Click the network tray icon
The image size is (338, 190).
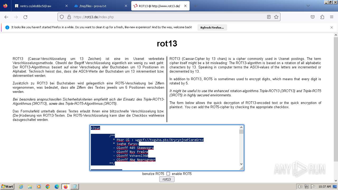coord(306,187)
